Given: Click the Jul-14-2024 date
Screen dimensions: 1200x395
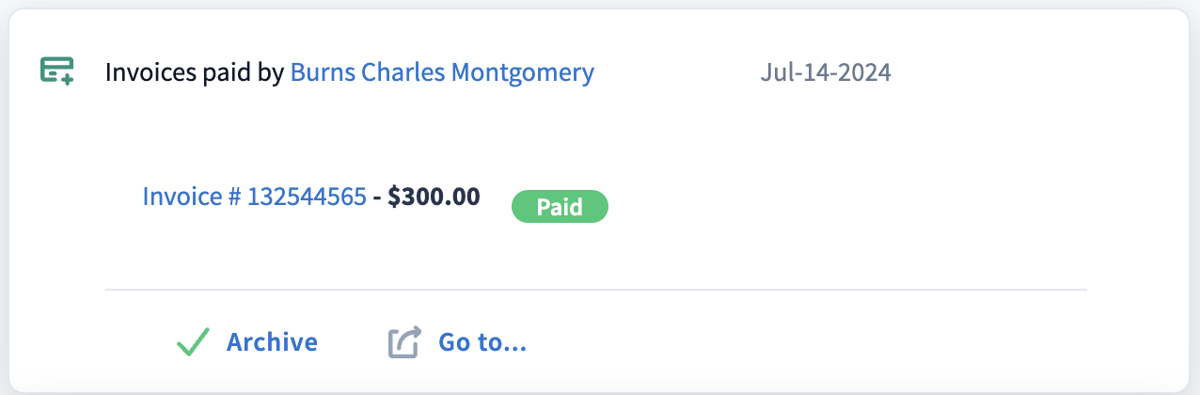Looking at the screenshot, I should point(825,72).
